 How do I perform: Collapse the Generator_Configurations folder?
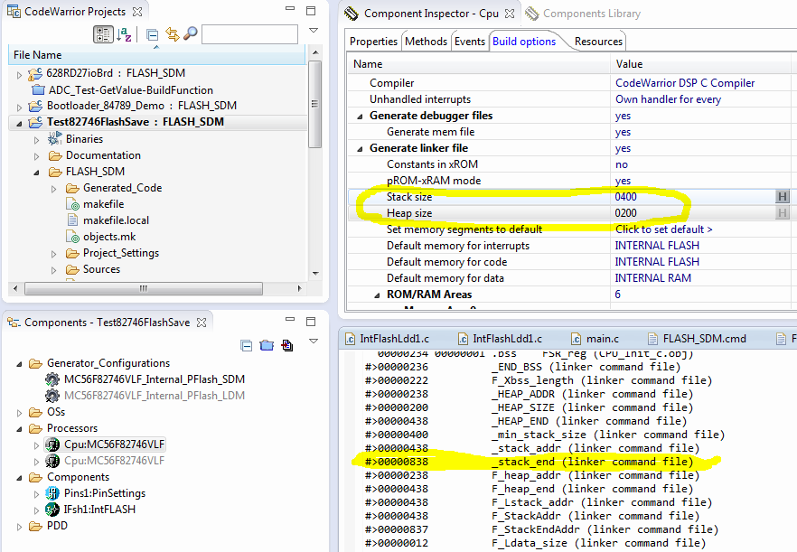(19, 364)
